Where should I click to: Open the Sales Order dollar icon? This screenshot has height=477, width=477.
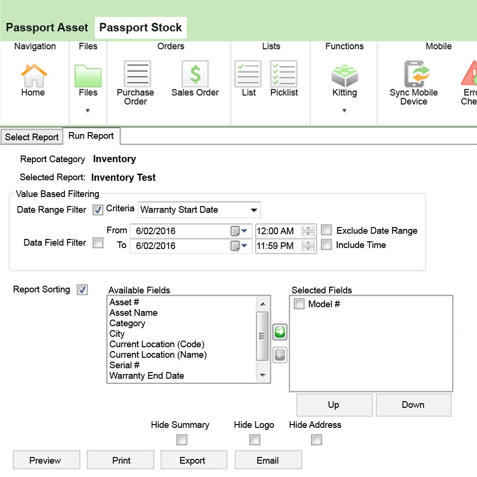point(195,74)
